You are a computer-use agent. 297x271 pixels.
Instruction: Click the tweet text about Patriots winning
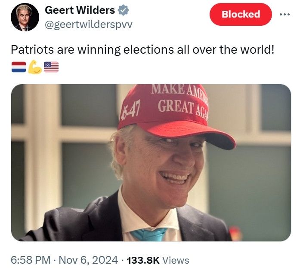tap(142, 50)
